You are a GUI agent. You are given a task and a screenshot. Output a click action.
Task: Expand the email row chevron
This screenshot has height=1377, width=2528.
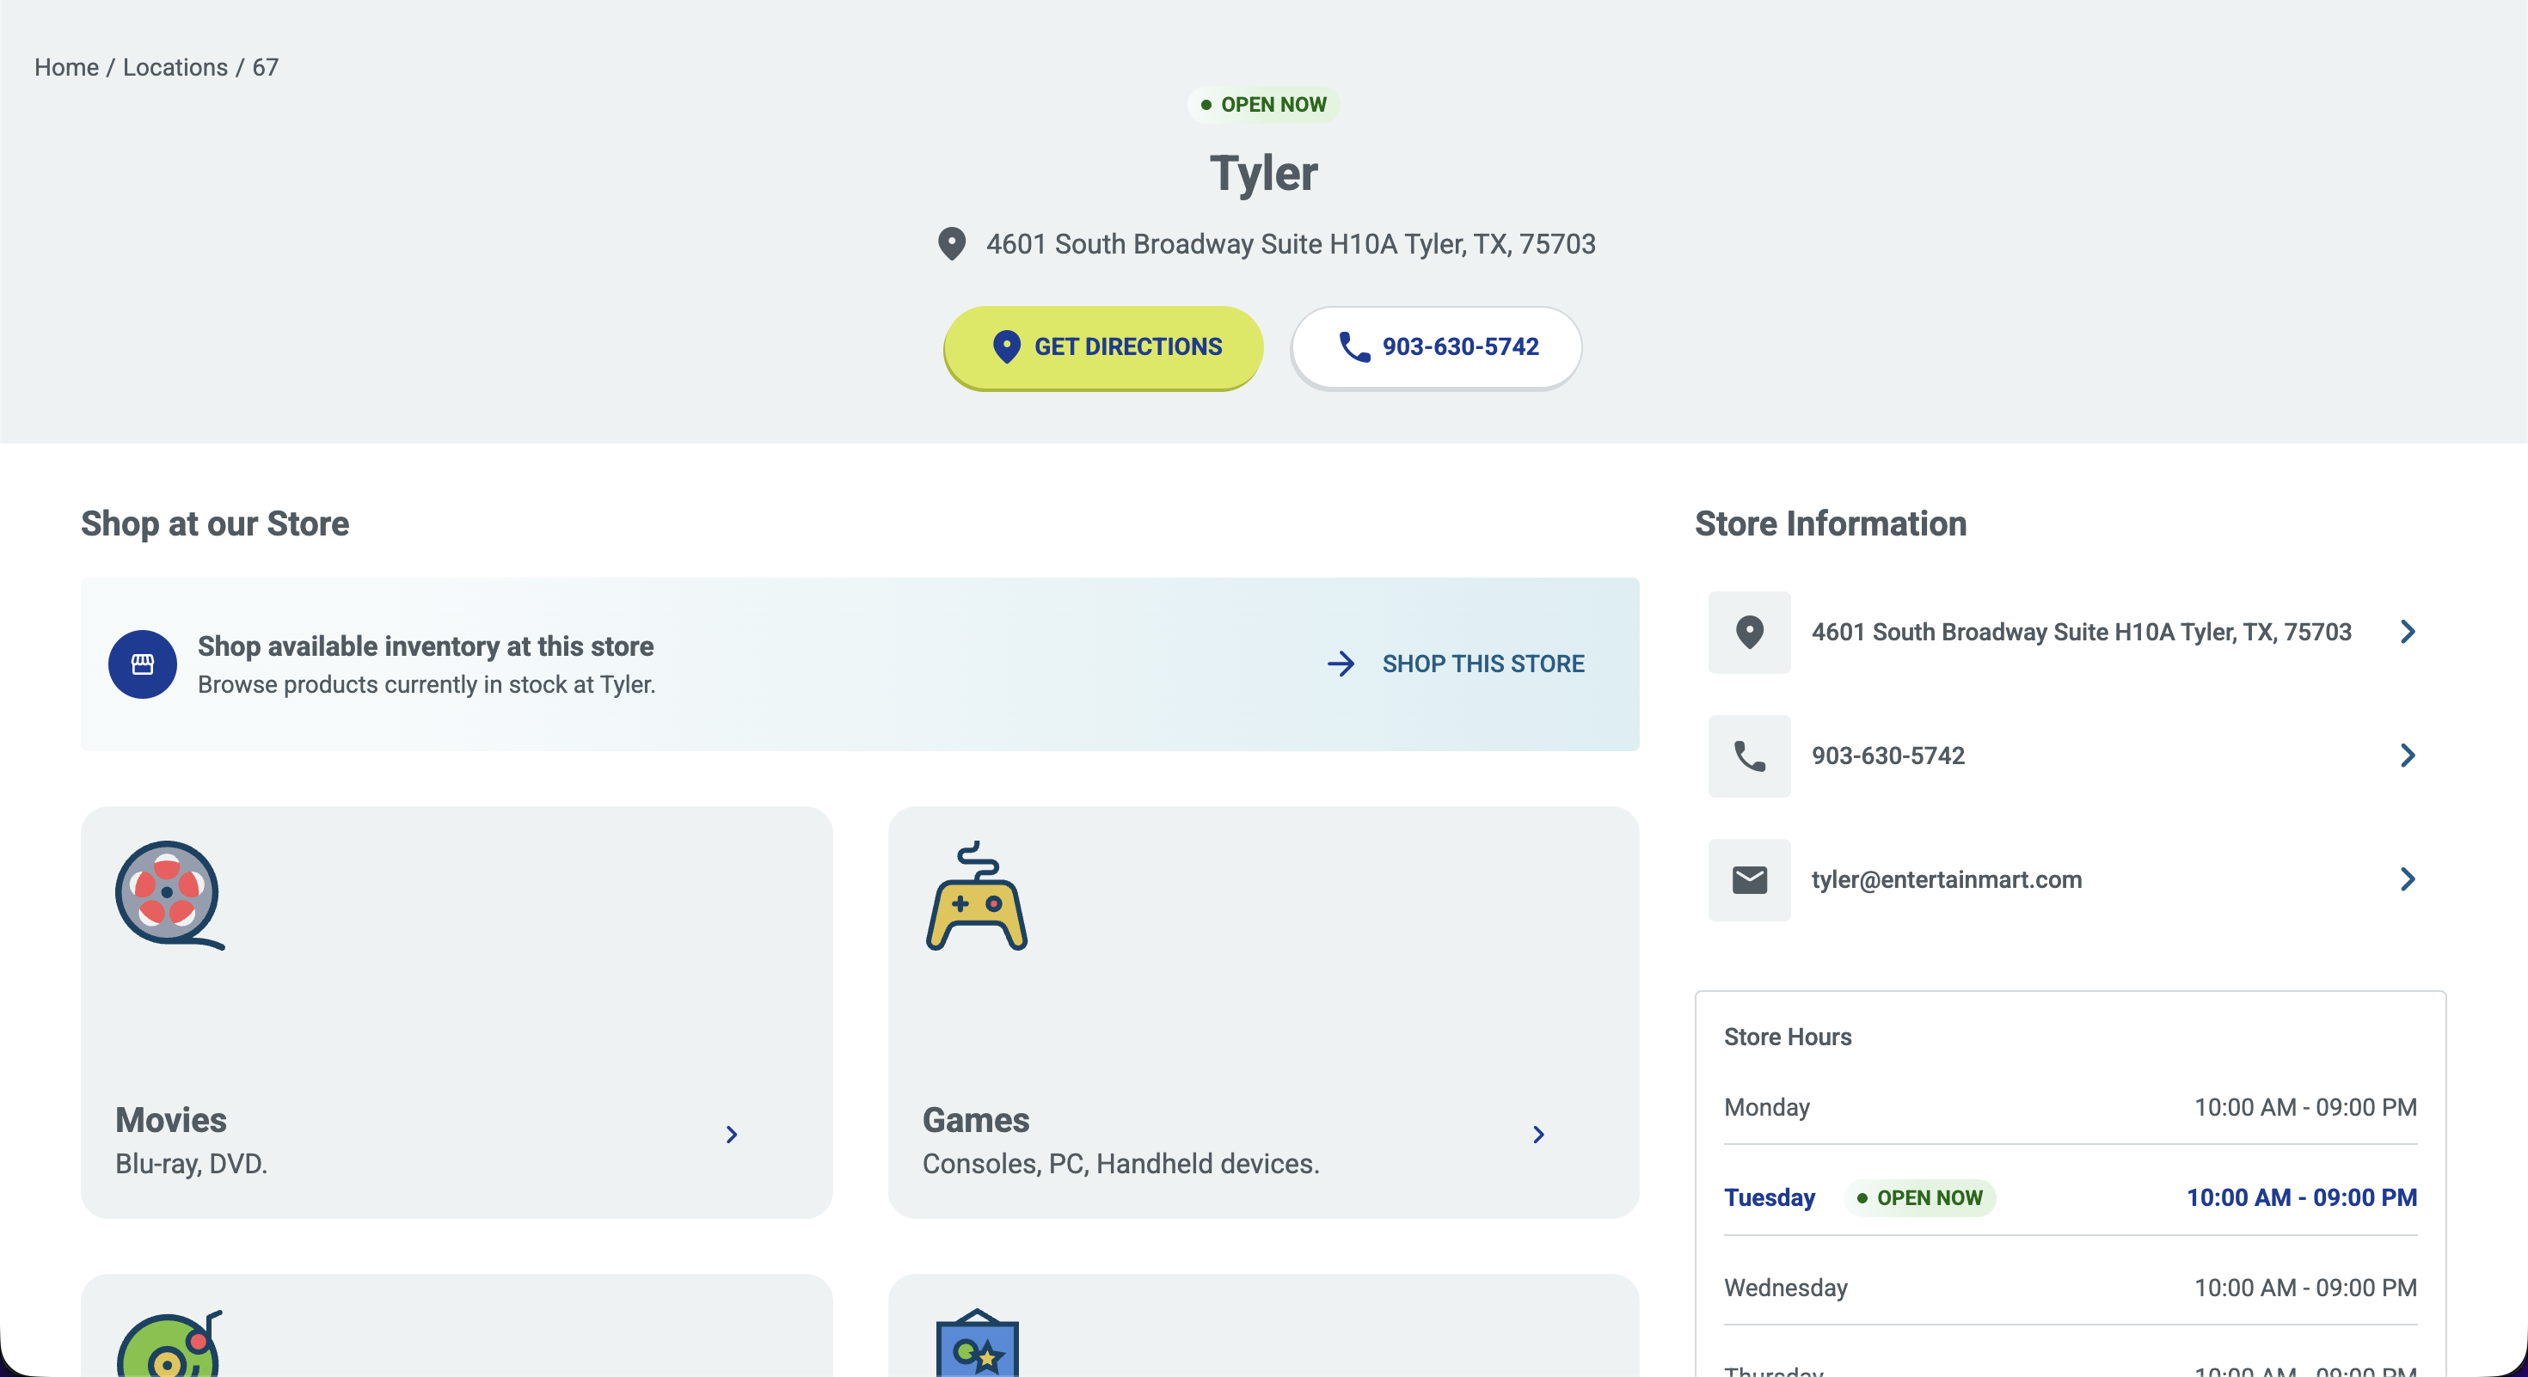pos(2408,878)
